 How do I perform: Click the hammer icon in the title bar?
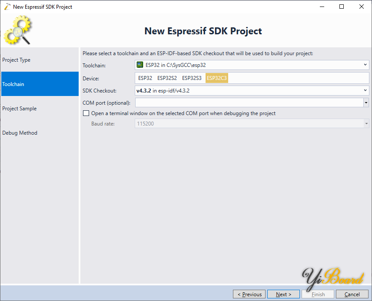pyautogui.click(x=7, y=7)
